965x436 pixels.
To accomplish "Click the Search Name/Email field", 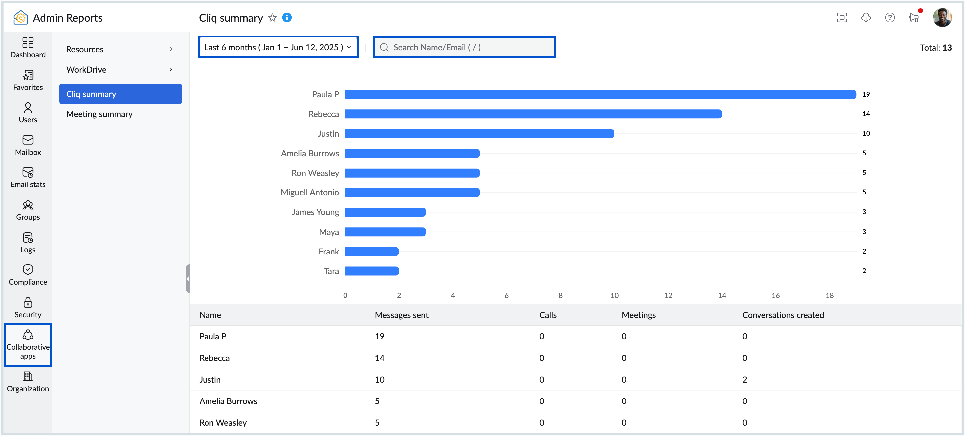I will (465, 47).
